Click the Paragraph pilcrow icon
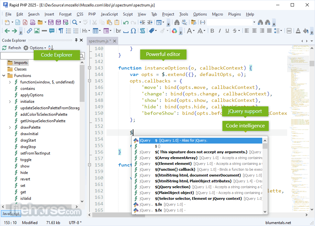 (61, 31)
